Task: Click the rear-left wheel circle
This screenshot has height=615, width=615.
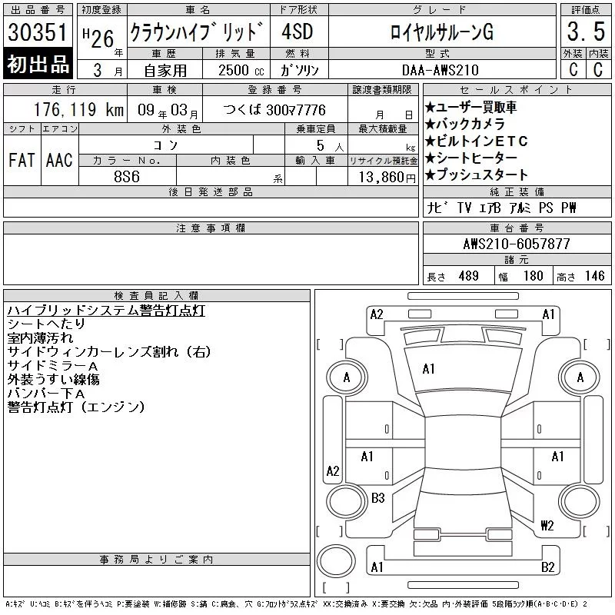Action: [x=347, y=502]
